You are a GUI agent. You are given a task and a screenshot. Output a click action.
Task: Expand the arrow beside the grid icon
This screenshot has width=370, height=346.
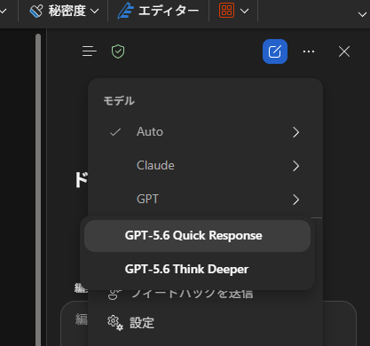pyautogui.click(x=244, y=12)
